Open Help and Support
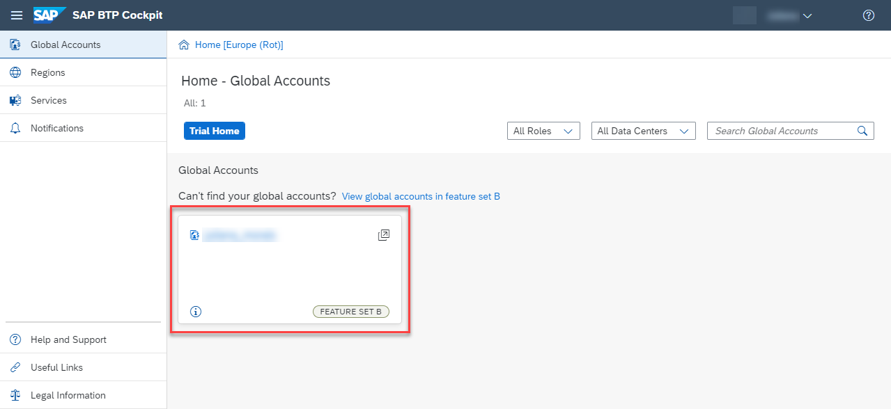This screenshot has width=891, height=409. click(x=84, y=339)
